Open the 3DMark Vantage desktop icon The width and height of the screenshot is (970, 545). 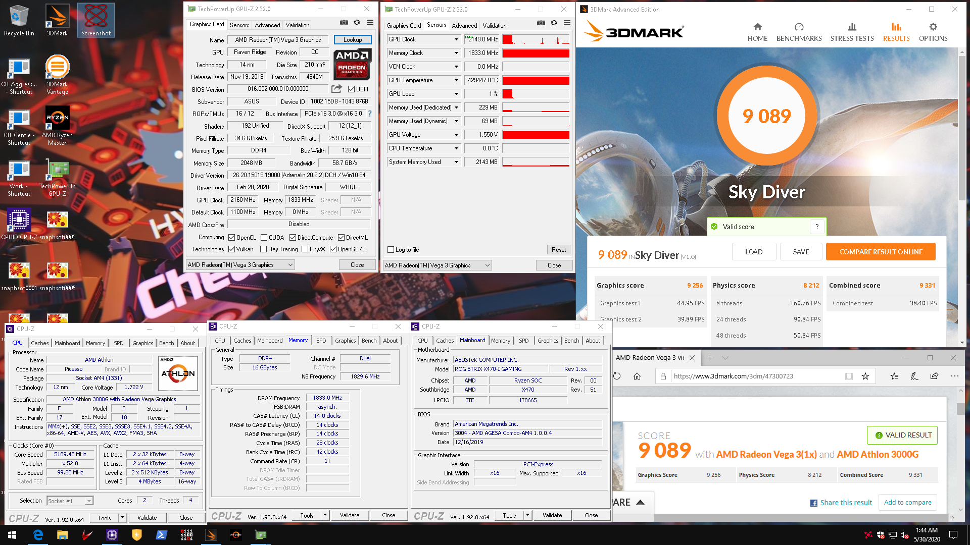(x=57, y=75)
